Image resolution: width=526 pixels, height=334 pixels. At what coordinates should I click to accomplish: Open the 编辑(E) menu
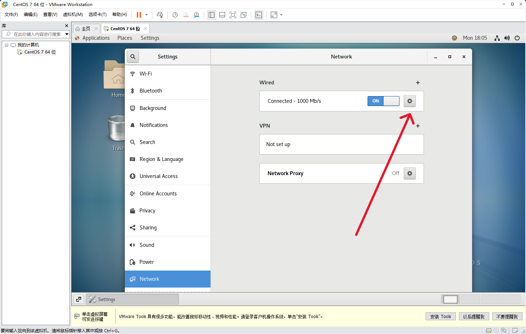click(30, 15)
